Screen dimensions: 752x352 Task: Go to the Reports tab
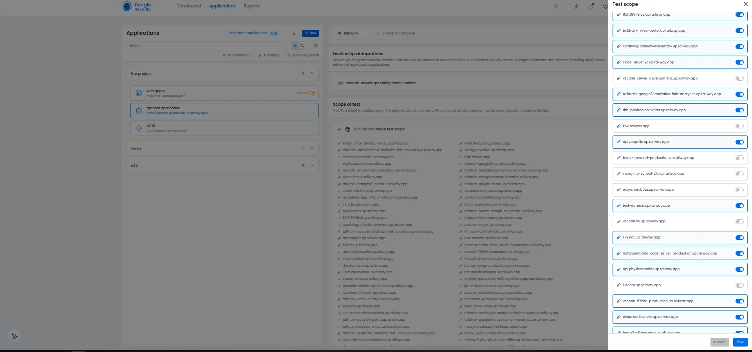[x=251, y=6]
